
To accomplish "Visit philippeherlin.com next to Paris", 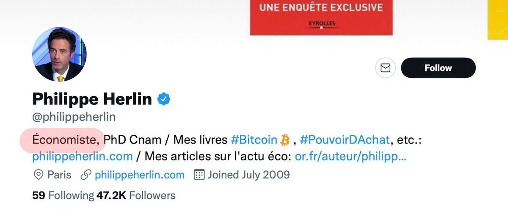I will (140, 175).
